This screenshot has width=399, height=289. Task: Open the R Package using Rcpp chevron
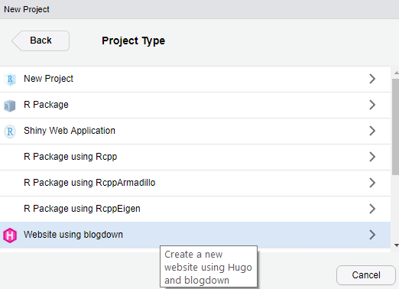tap(372, 157)
